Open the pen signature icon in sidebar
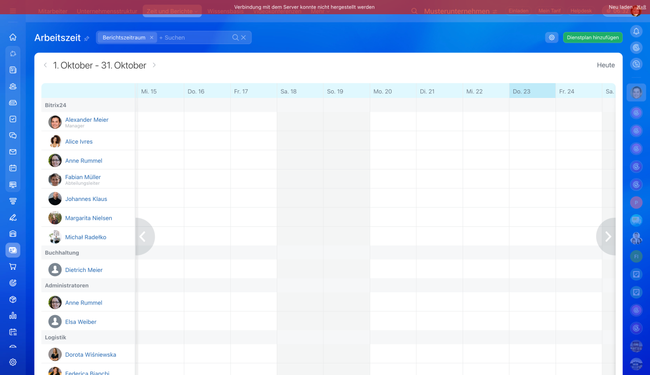Screen dimensions: 650x375 [x=13, y=217]
